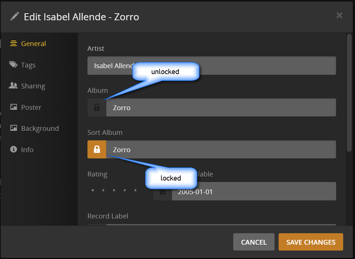Toggle the lock beside the 2005-01-01 date
This screenshot has height=259, width=355.
[163, 192]
